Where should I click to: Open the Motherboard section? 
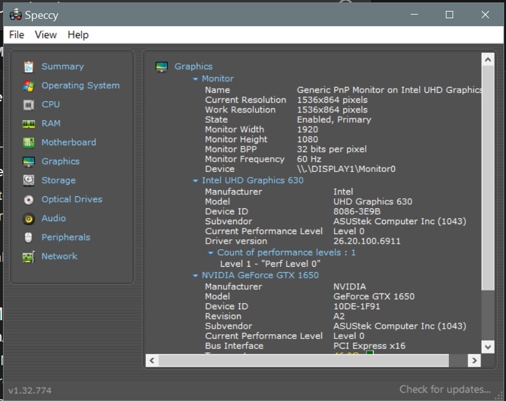click(69, 142)
